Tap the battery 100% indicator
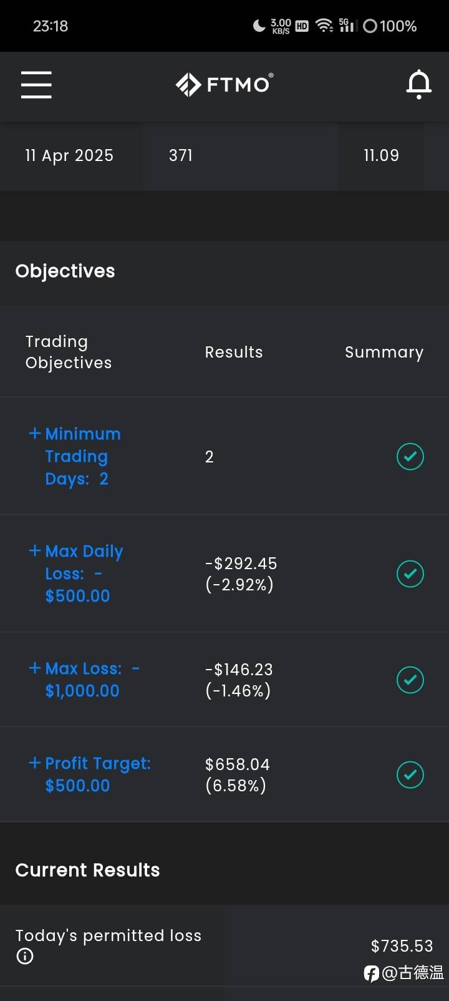Image resolution: width=449 pixels, height=1001 pixels. pyautogui.click(x=390, y=26)
